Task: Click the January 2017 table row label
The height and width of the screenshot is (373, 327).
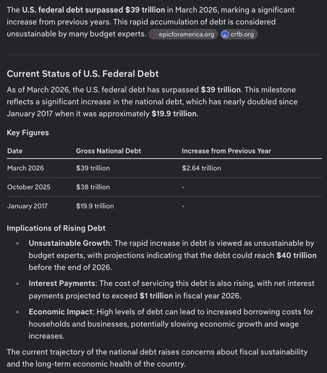Action: [27, 206]
